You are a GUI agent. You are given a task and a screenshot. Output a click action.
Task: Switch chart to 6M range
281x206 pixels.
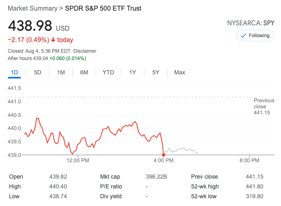tap(84, 72)
